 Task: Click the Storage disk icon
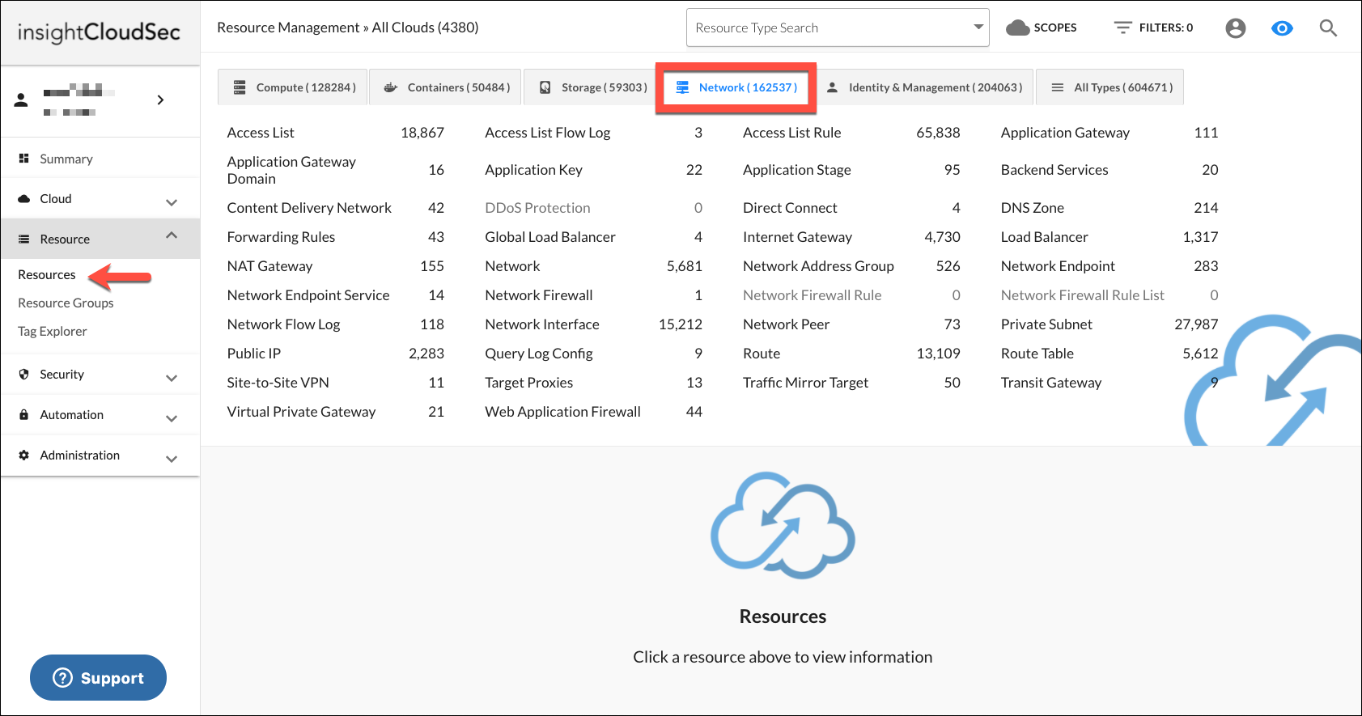pyautogui.click(x=545, y=87)
